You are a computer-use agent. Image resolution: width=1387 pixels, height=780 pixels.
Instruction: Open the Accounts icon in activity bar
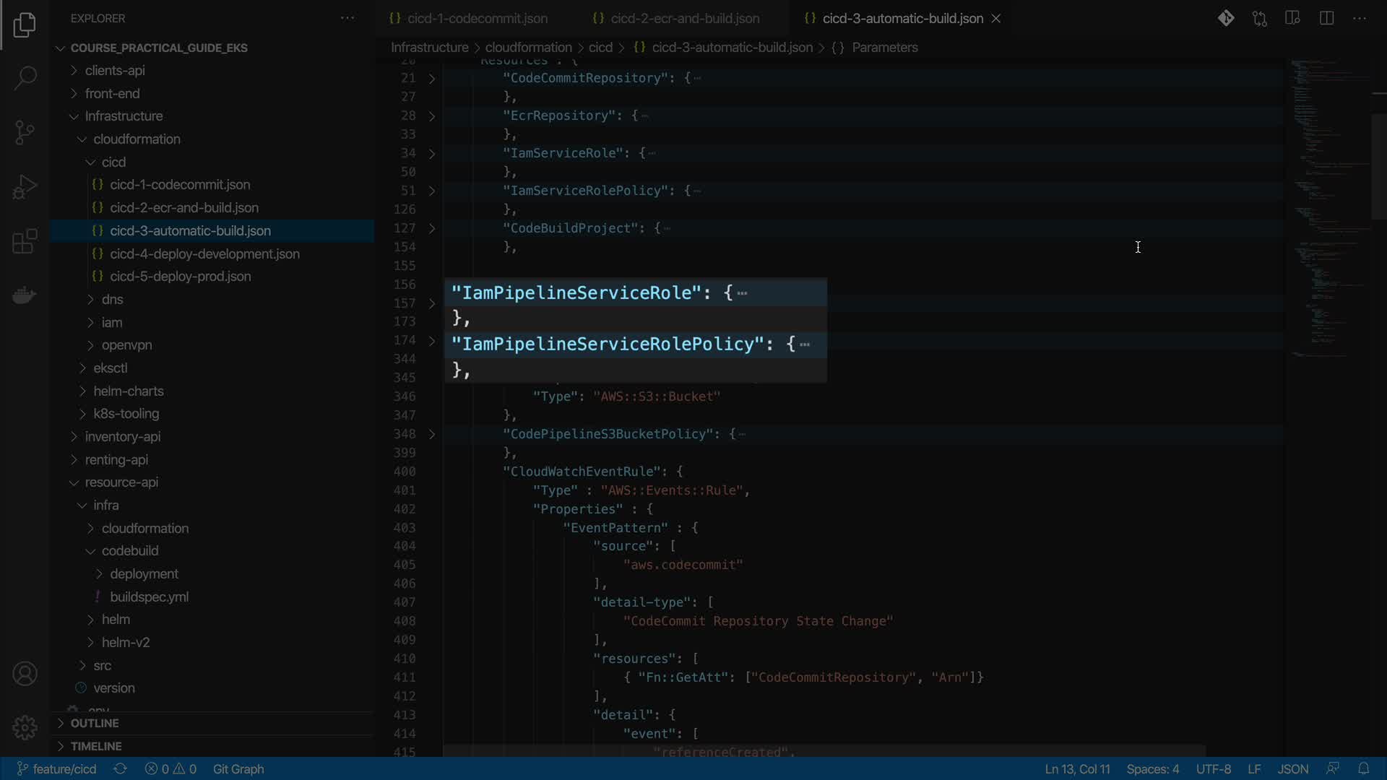25,674
